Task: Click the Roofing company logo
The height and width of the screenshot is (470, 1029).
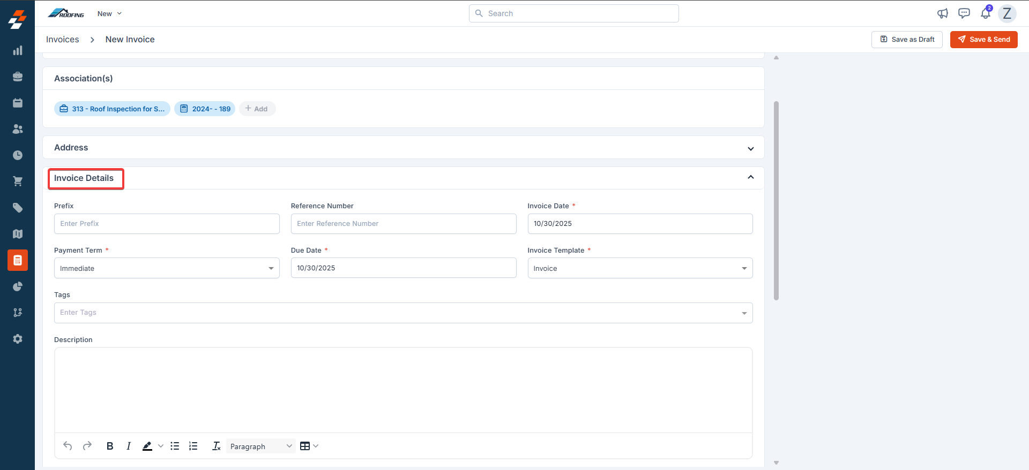Action: pos(66,13)
